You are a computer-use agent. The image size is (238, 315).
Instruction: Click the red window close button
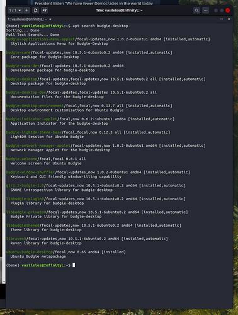tap(228, 11)
